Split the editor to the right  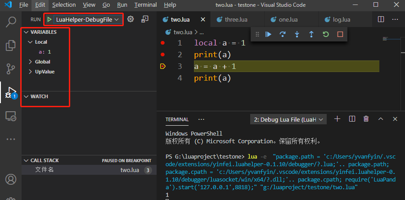pyautogui.click(x=381, y=19)
